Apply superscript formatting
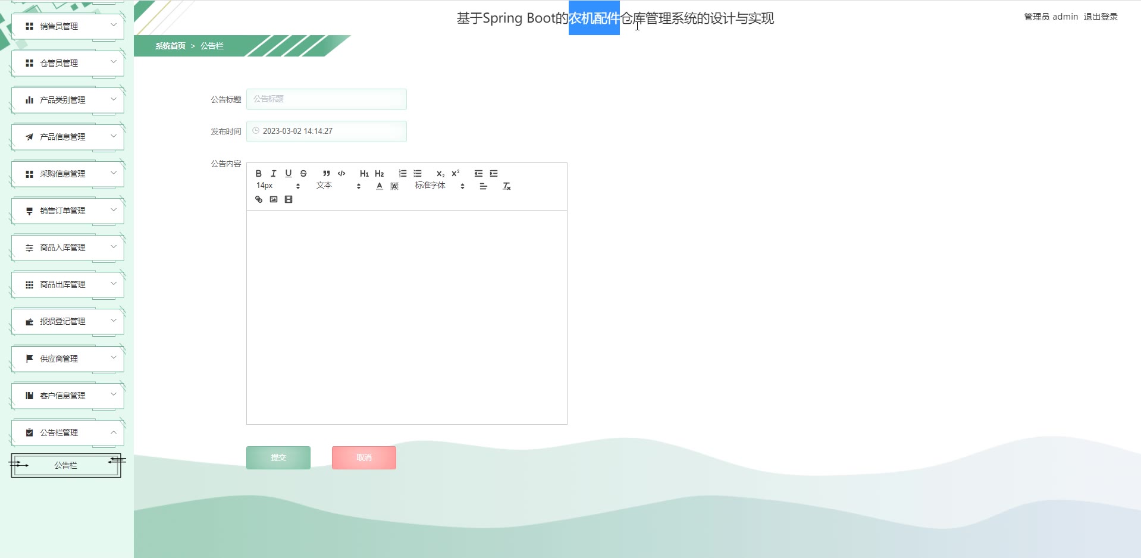This screenshot has width=1141, height=558. point(456,174)
